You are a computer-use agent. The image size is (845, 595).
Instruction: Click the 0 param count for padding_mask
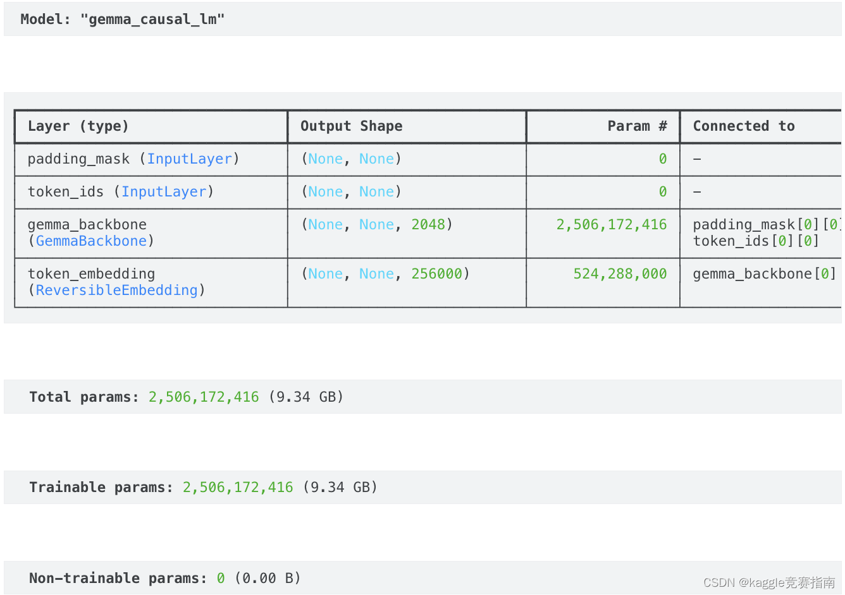663,159
